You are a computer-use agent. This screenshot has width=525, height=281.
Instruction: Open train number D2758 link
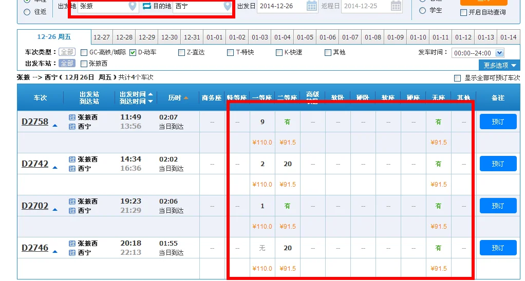(35, 122)
